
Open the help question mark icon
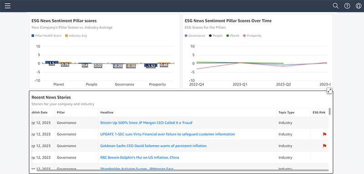coord(347,6)
